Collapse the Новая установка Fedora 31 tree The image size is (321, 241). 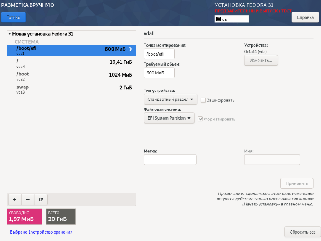9,33
